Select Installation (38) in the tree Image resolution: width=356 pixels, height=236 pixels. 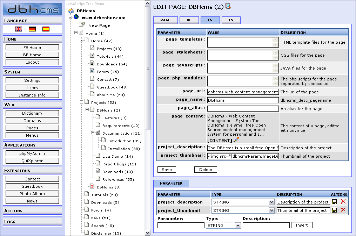(x=124, y=149)
